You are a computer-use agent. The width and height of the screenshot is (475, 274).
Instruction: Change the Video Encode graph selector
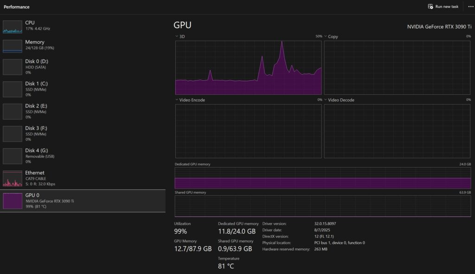[177, 100]
